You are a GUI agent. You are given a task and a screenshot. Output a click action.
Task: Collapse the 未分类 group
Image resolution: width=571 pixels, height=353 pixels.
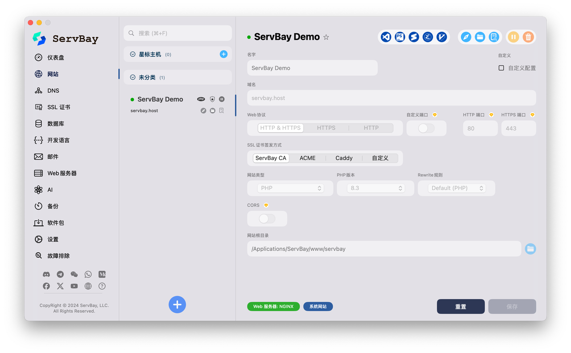tap(132, 78)
